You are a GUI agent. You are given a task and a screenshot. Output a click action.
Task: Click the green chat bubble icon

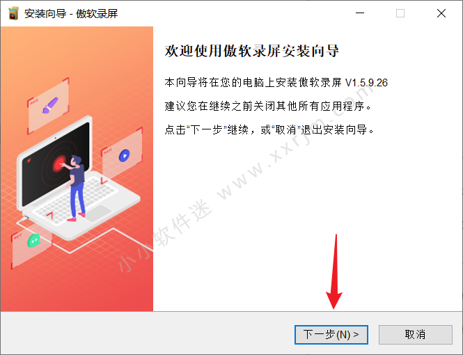click(34, 241)
